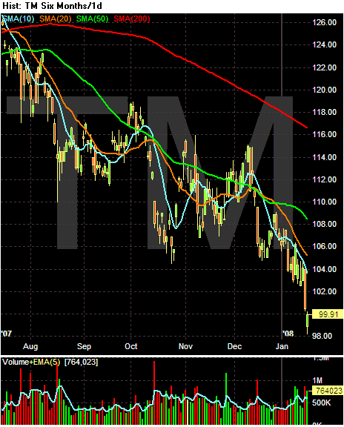This screenshot has height=427, width=344.
Task: Click the Volume+EMA(5) indicator label
Action: 31,363
